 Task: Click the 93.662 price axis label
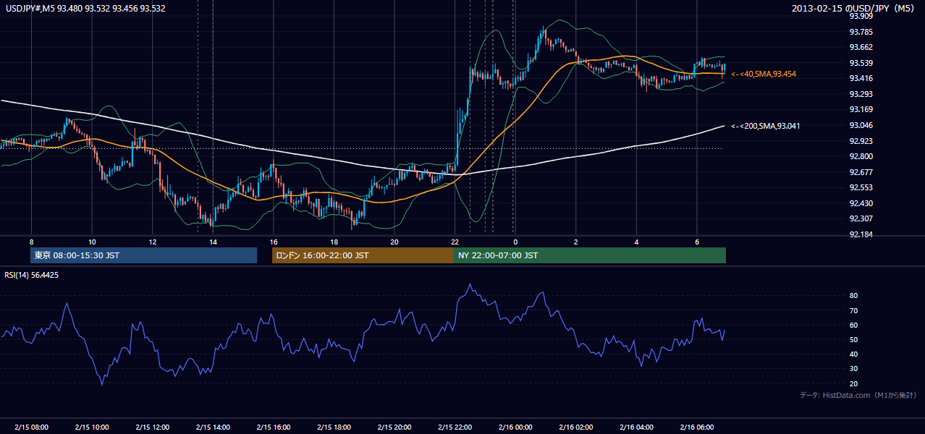pyautogui.click(x=861, y=47)
